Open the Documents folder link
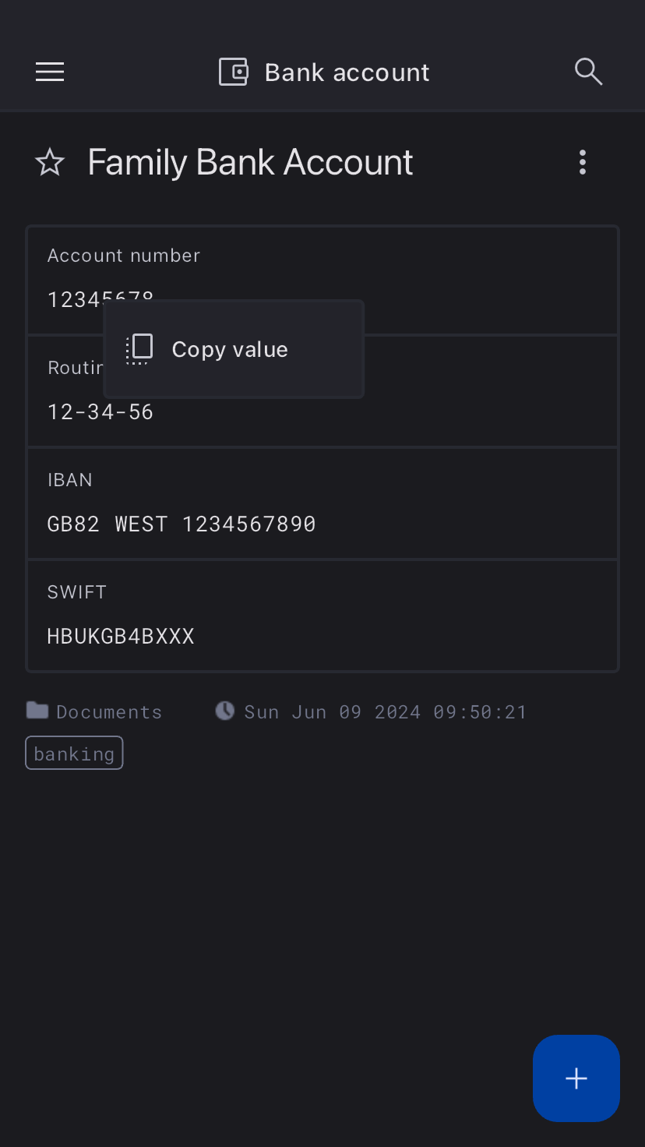The height and width of the screenshot is (1147, 645). 109,712
